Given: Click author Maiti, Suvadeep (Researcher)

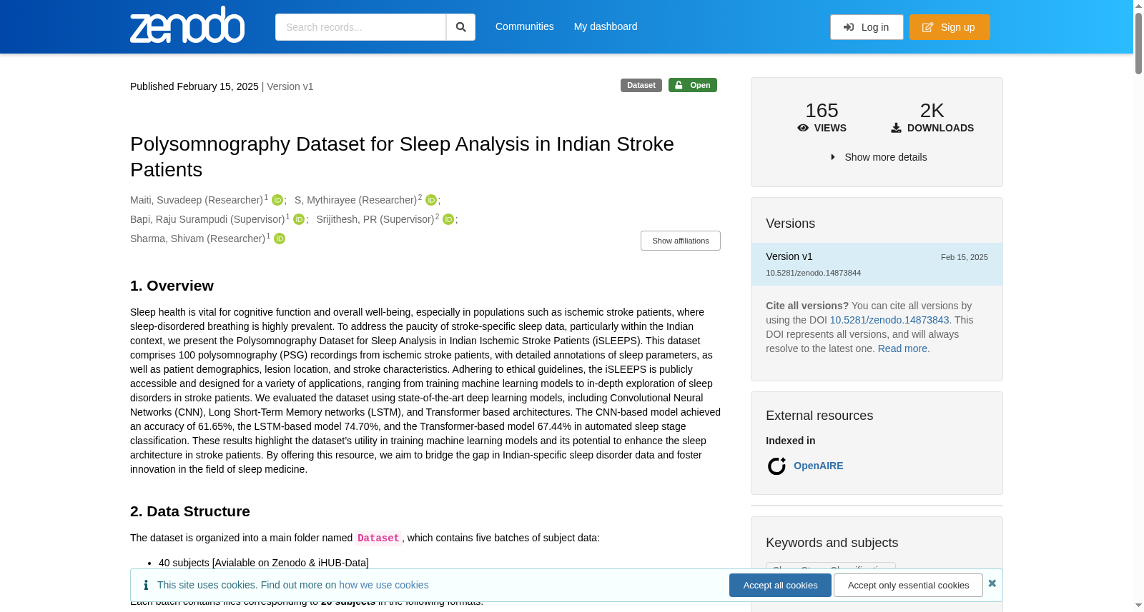Looking at the screenshot, I should (x=197, y=200).
